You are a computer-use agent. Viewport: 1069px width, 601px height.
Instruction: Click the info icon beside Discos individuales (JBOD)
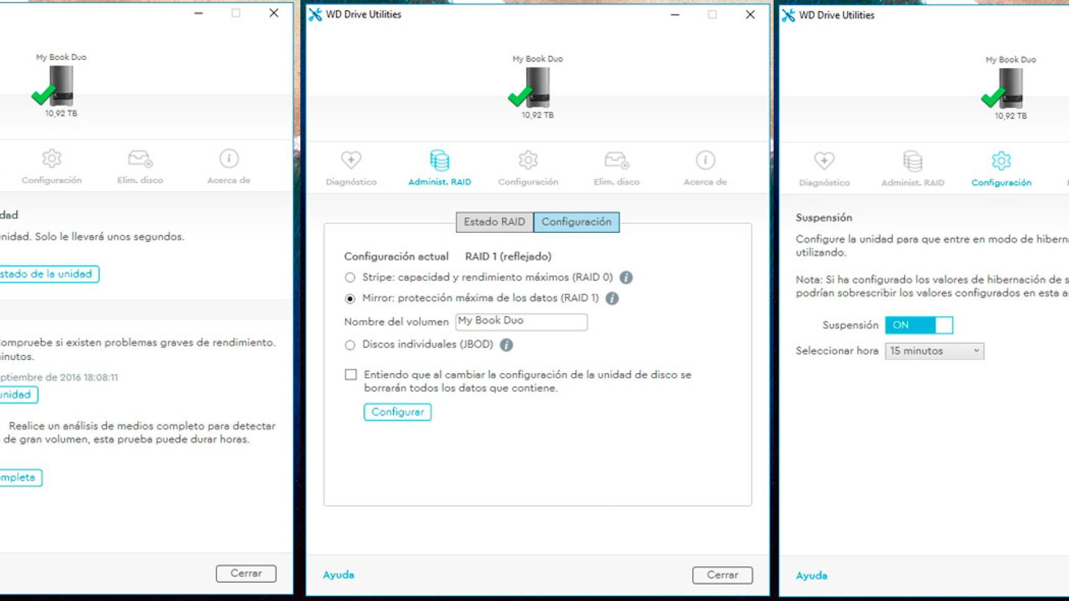(x=506, y=345)
